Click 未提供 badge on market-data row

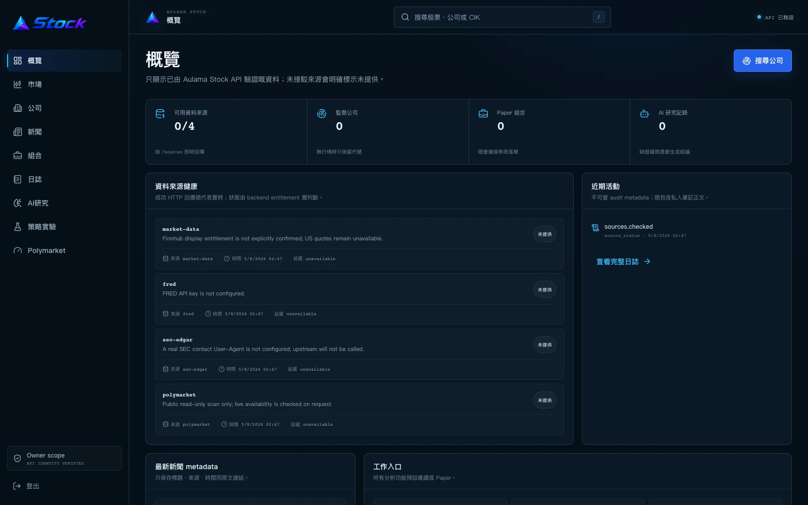pos(545,234)
